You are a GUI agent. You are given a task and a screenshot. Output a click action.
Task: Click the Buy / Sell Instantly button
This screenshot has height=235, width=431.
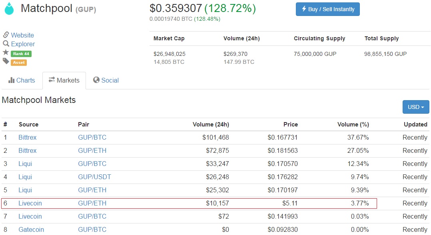coord(328,9)
